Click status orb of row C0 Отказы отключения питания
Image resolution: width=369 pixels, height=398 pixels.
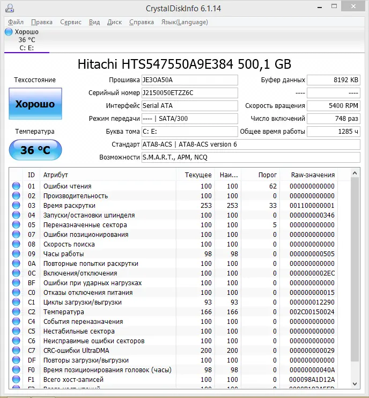point(16,292)
